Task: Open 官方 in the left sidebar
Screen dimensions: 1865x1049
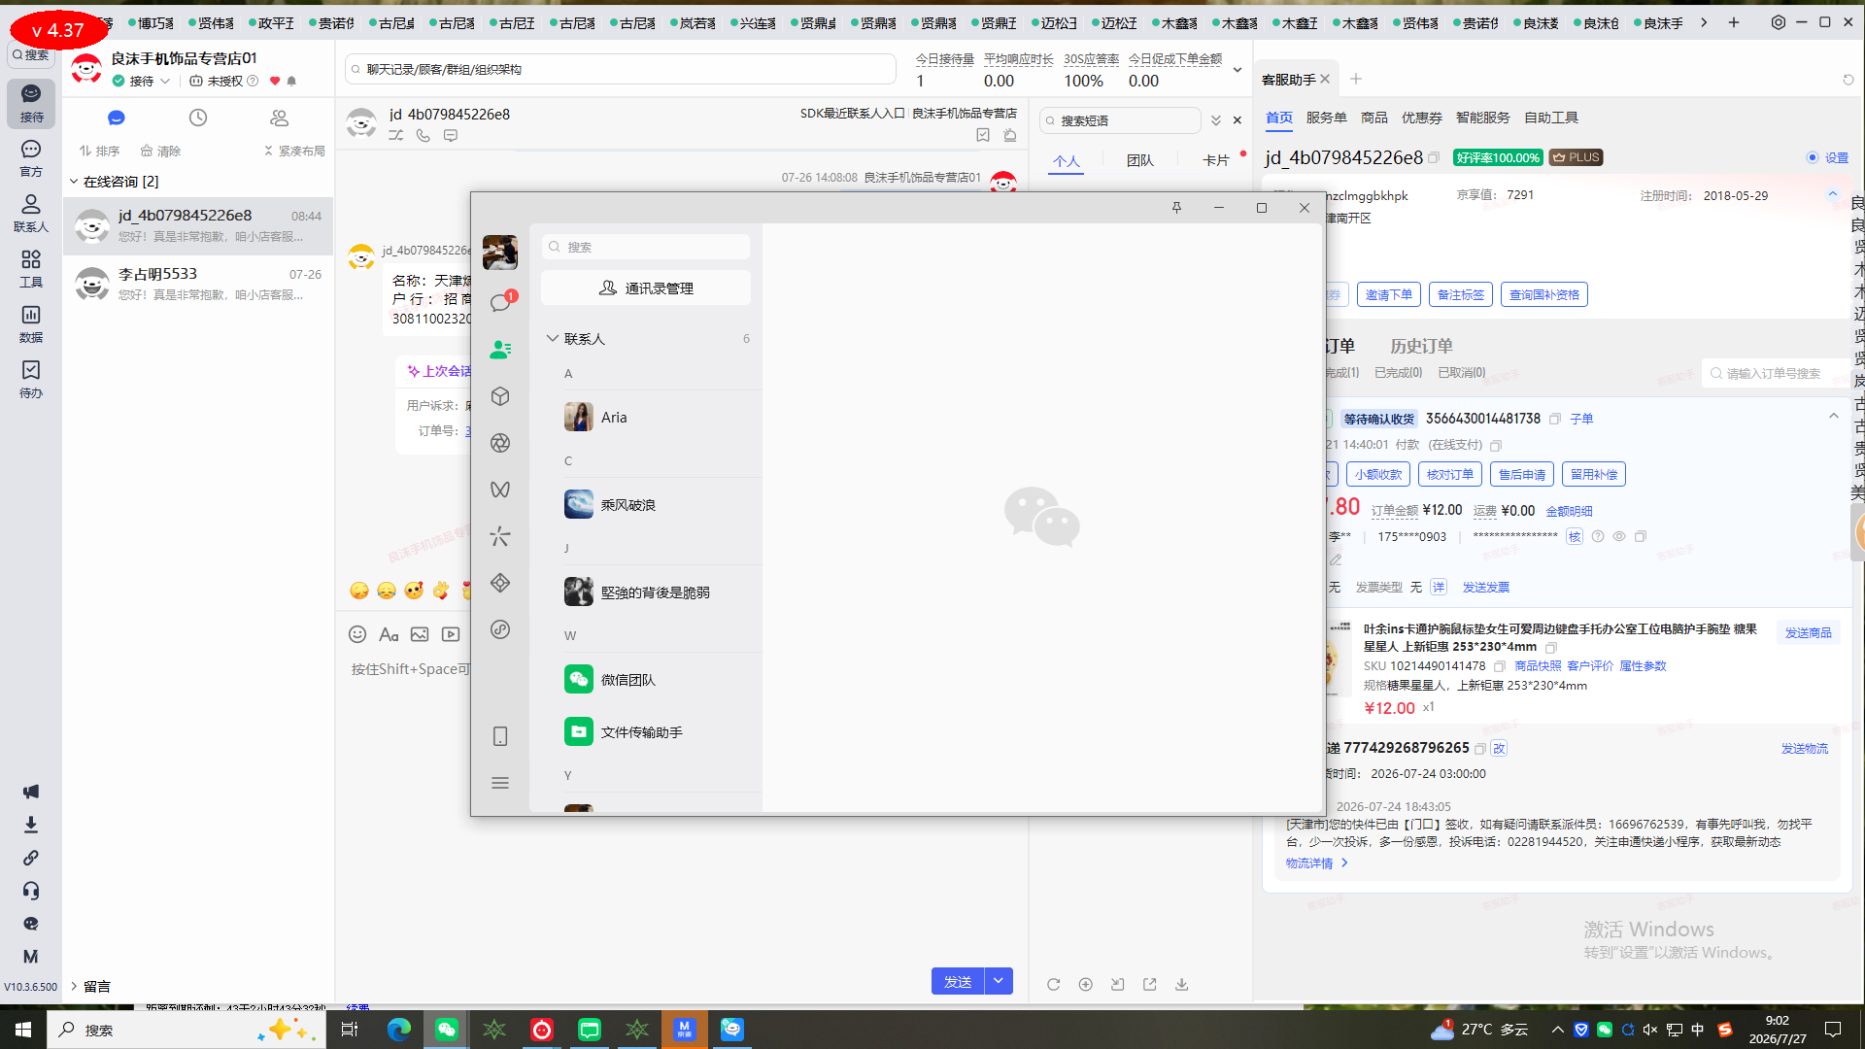Action: tap(31, 158)
